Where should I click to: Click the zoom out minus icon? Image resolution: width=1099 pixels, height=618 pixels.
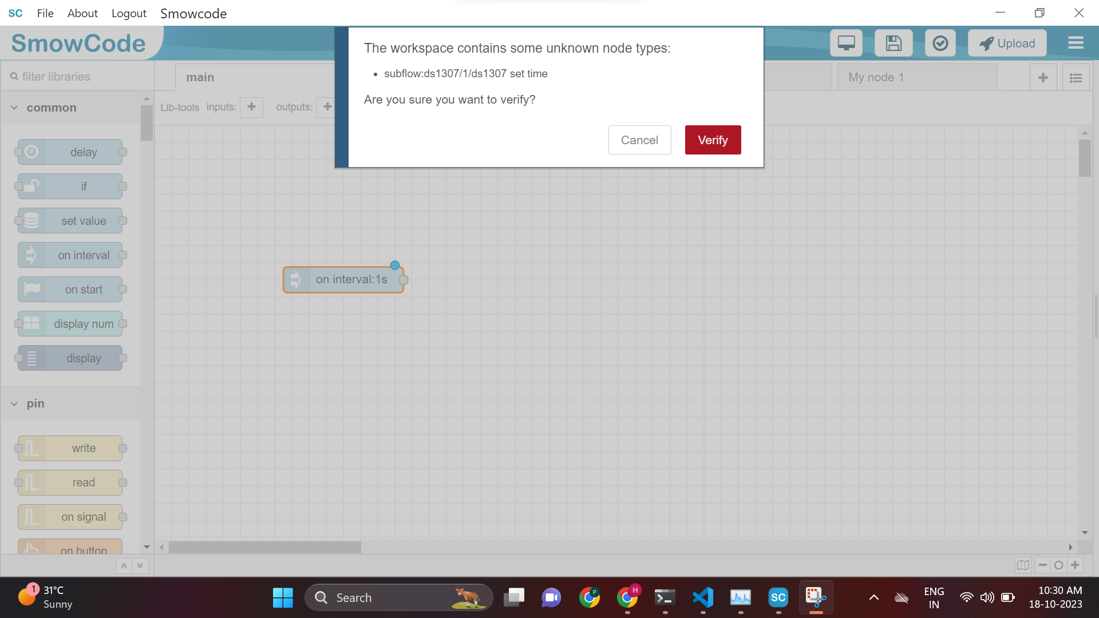tap(1042, 565)
